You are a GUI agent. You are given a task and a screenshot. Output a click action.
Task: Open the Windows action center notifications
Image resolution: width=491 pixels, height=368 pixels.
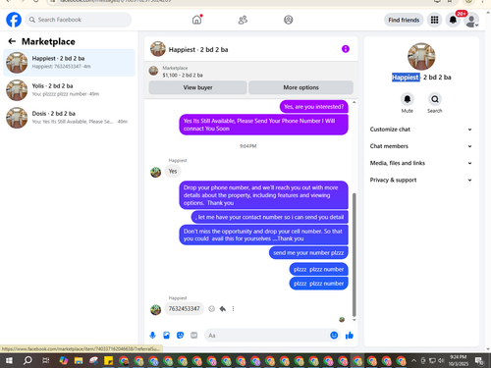[x=479, y=360]
